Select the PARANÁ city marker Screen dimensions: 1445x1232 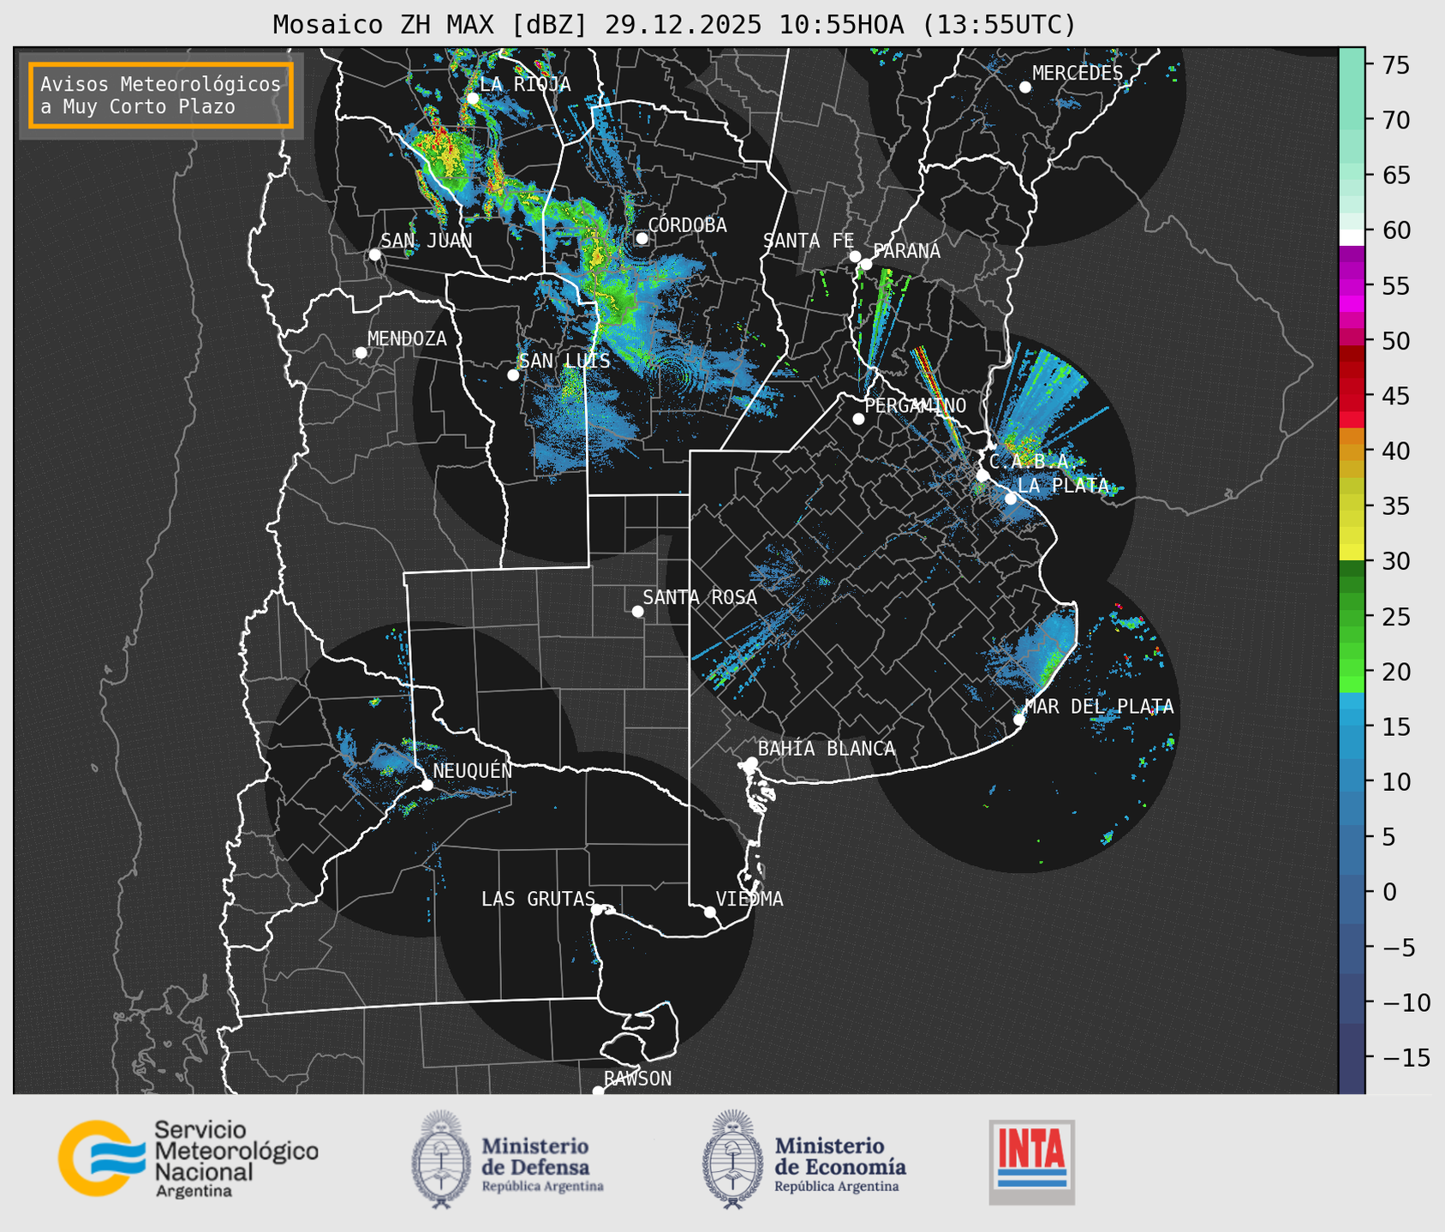[866, 264]
